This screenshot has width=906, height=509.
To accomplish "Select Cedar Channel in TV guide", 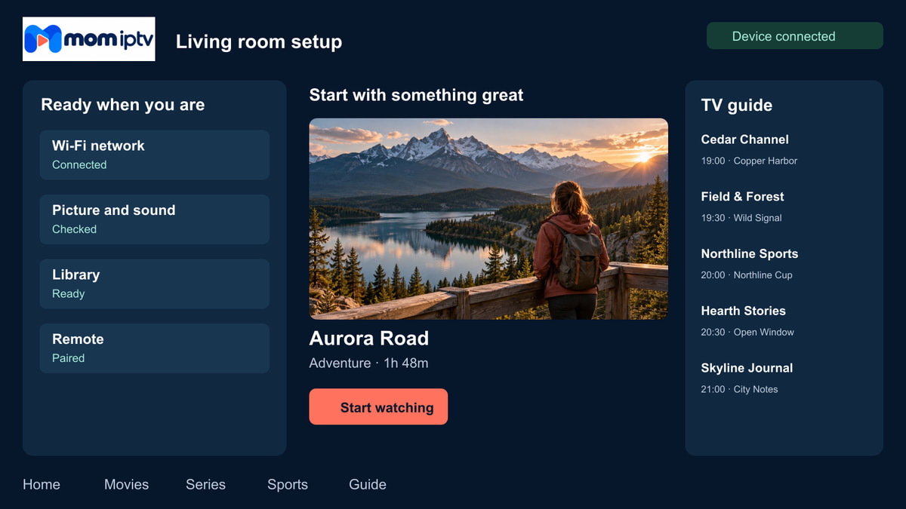I will [744, 140].
